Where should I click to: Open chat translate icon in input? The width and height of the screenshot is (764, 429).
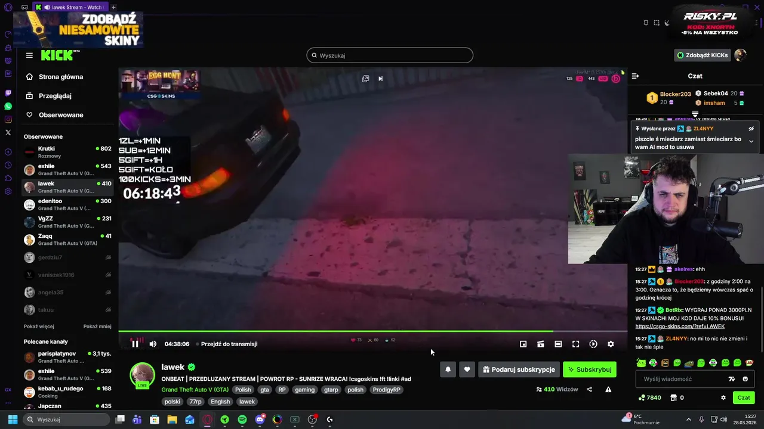click(732, 379)
